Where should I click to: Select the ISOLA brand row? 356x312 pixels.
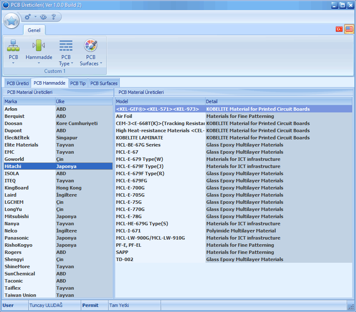(58, 173)
